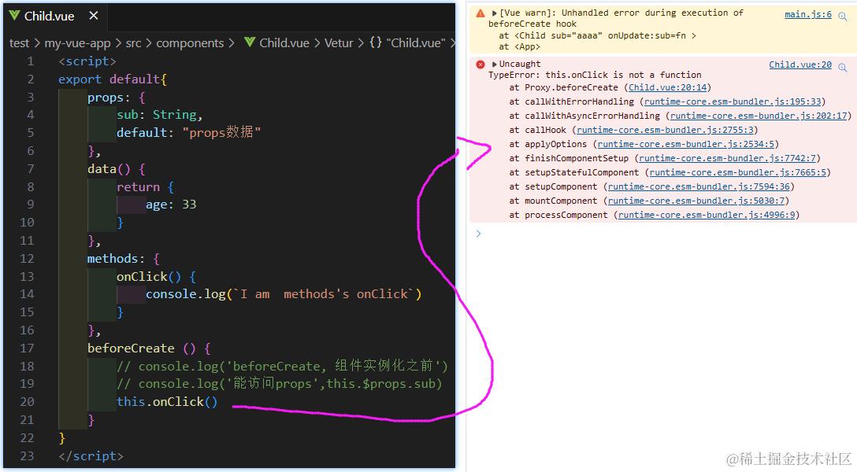The image size is (857, 472).
Task: Click the 'age: 33' data property
Action: [x=170, y=204]
